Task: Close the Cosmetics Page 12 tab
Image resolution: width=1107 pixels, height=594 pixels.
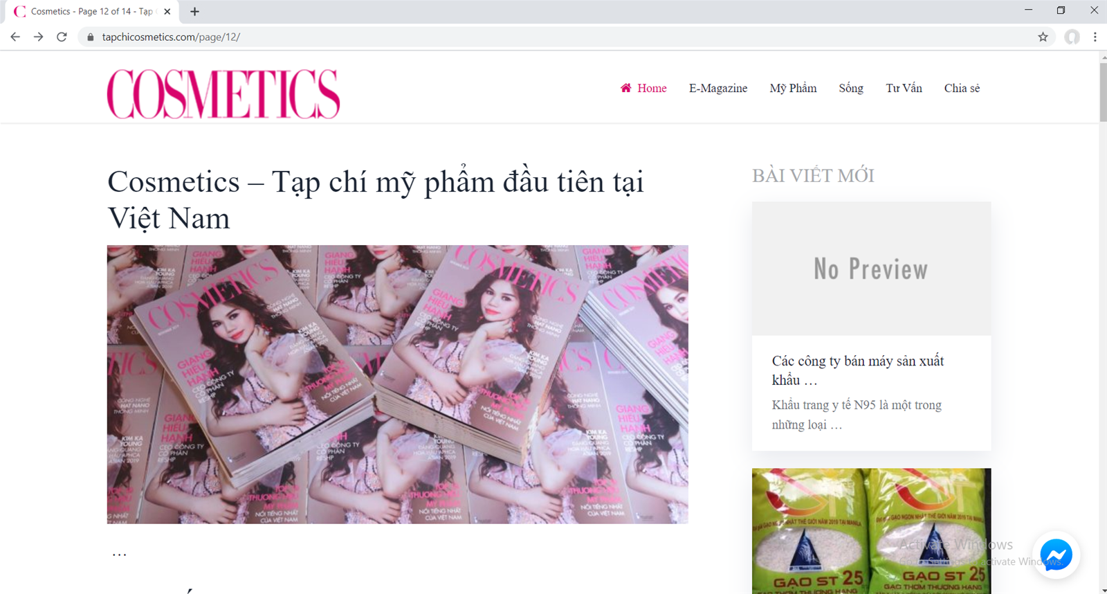Action: pyautogui.click(x=167, y=11)
